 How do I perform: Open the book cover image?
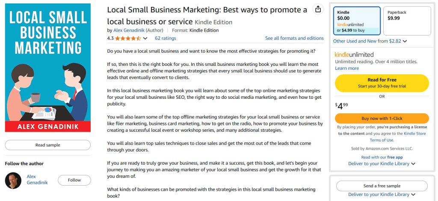47,68
